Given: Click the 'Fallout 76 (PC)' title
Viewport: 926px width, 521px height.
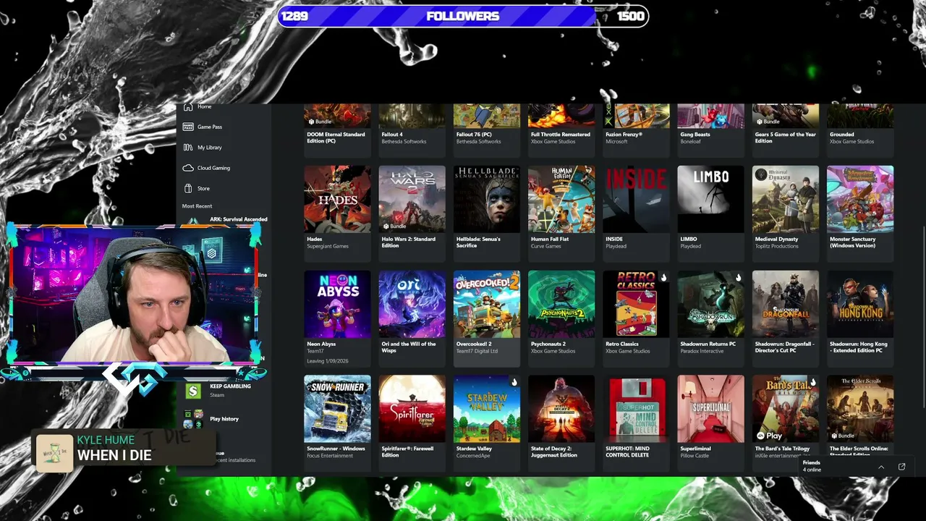Looking at the screenshot, I should point(474,135).
